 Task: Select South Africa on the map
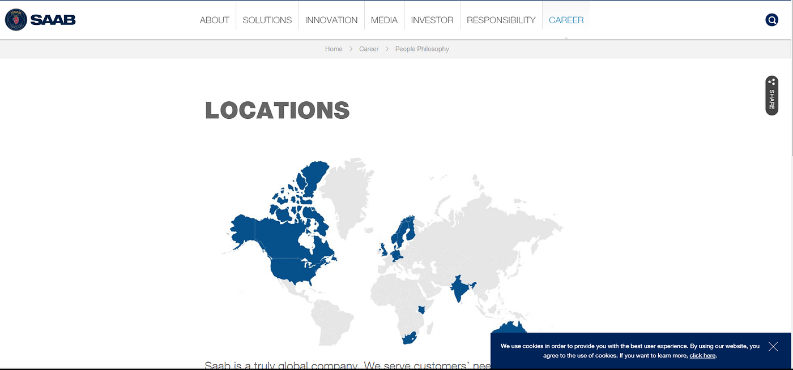coord(410,338)
